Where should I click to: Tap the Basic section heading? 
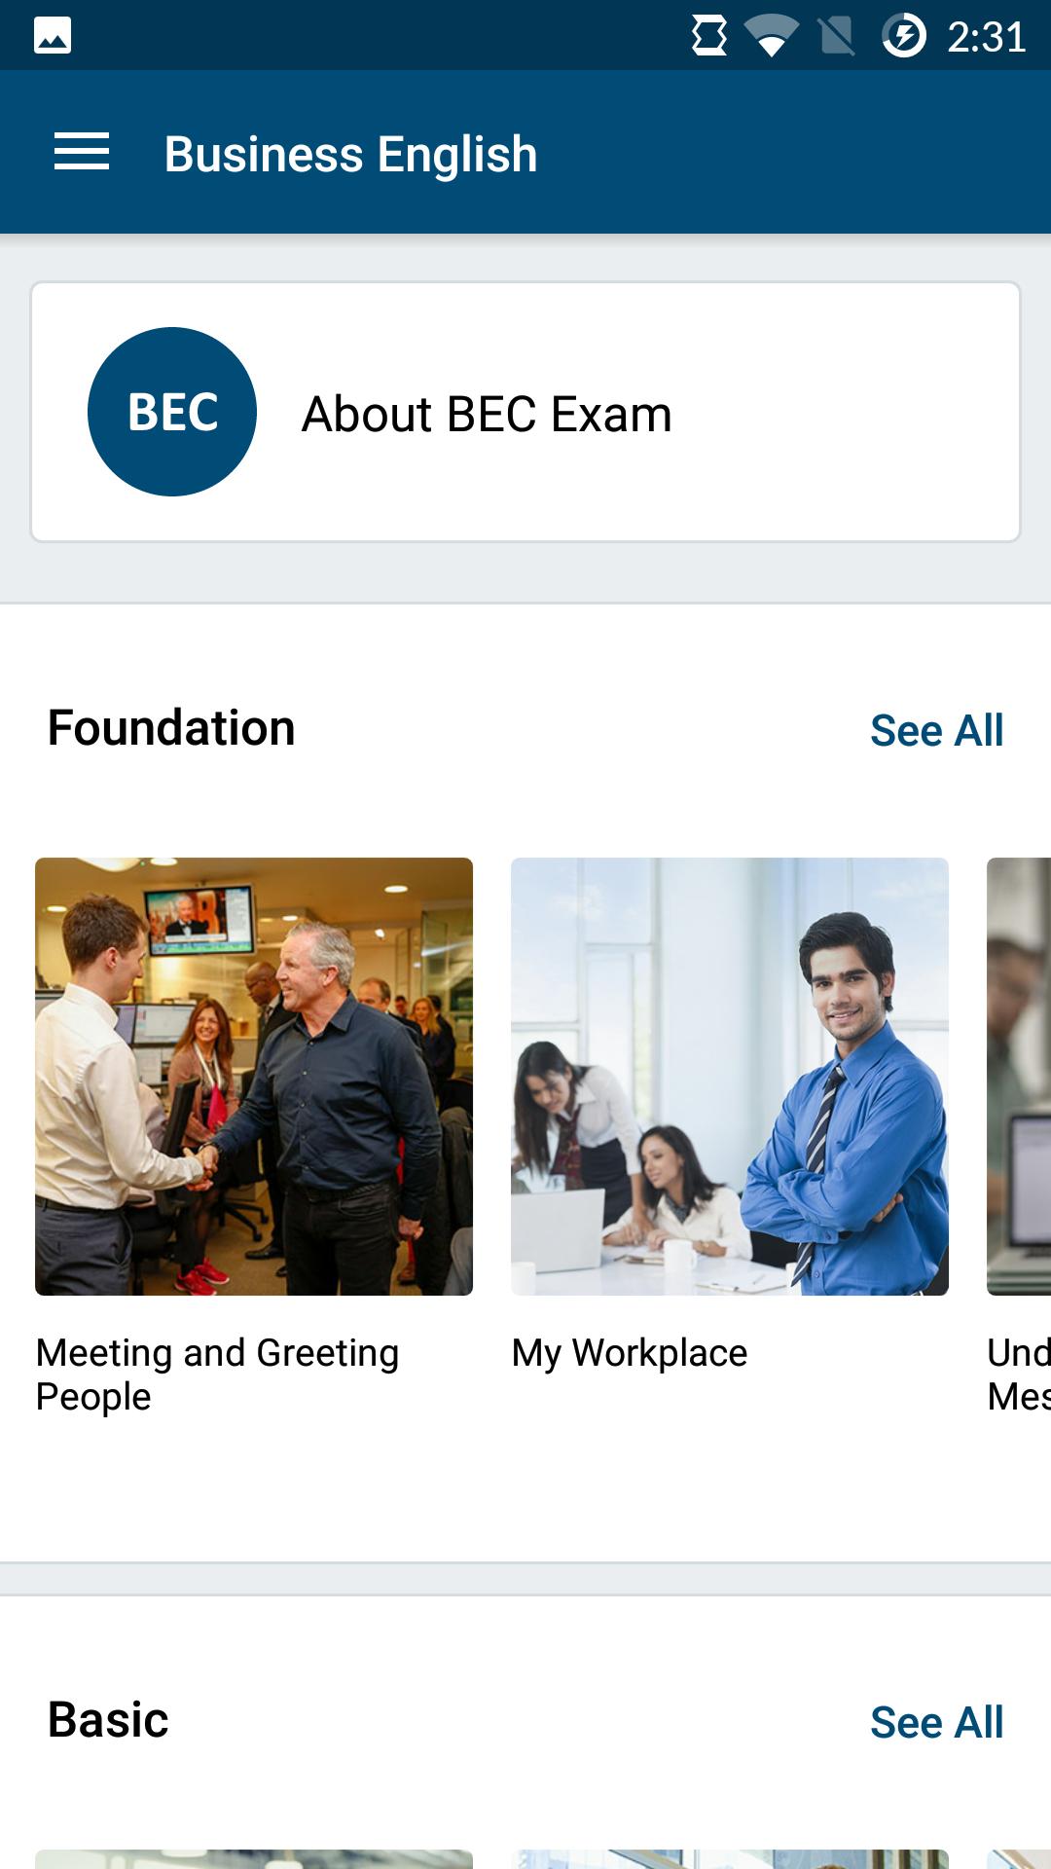[108, 1720]
